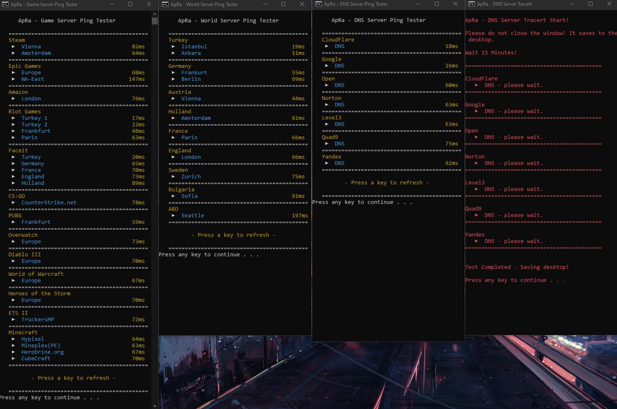This screenshot has width=617, height=409.
Task: Click 'Press any key to continue' in DNS Ping Tester
Action: pos(362,202)
